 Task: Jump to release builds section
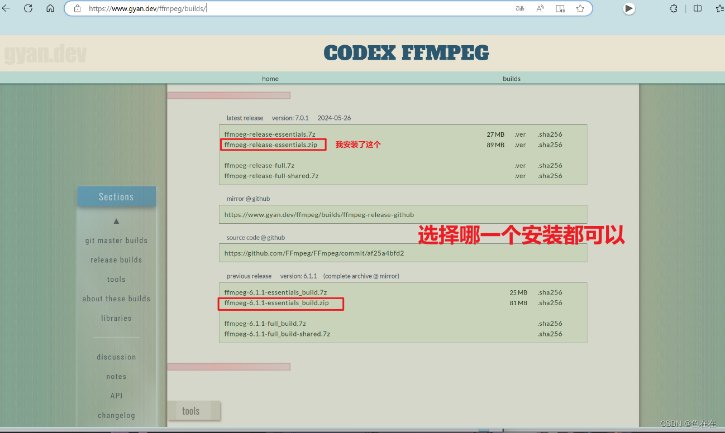(x=116, y=260)
